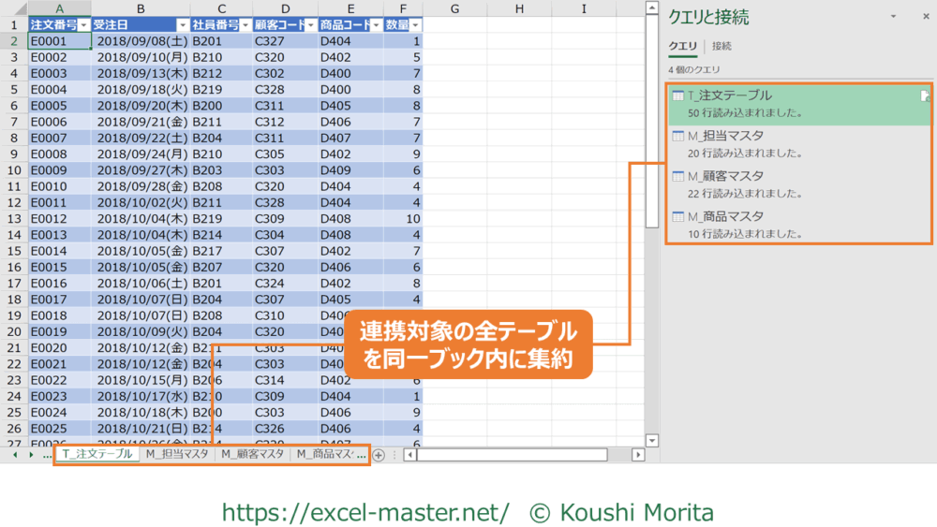Select the クエリ tab in pane

(682, 46)
